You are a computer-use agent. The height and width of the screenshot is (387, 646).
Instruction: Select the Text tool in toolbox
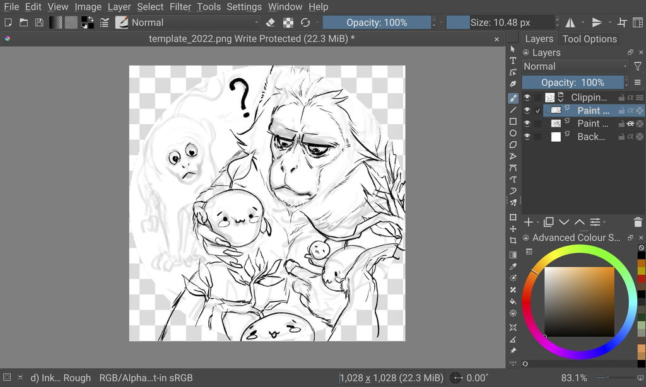513,61
